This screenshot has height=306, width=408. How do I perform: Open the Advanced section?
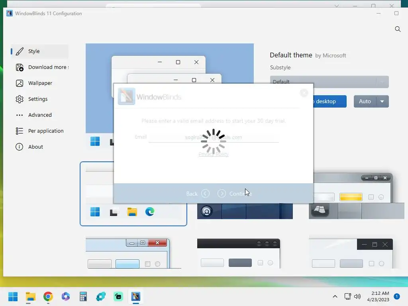click(x=39, y=115)
